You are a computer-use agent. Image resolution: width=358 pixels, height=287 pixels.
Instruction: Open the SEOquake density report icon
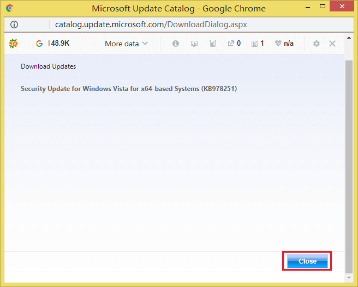click(x=213, y=44)
